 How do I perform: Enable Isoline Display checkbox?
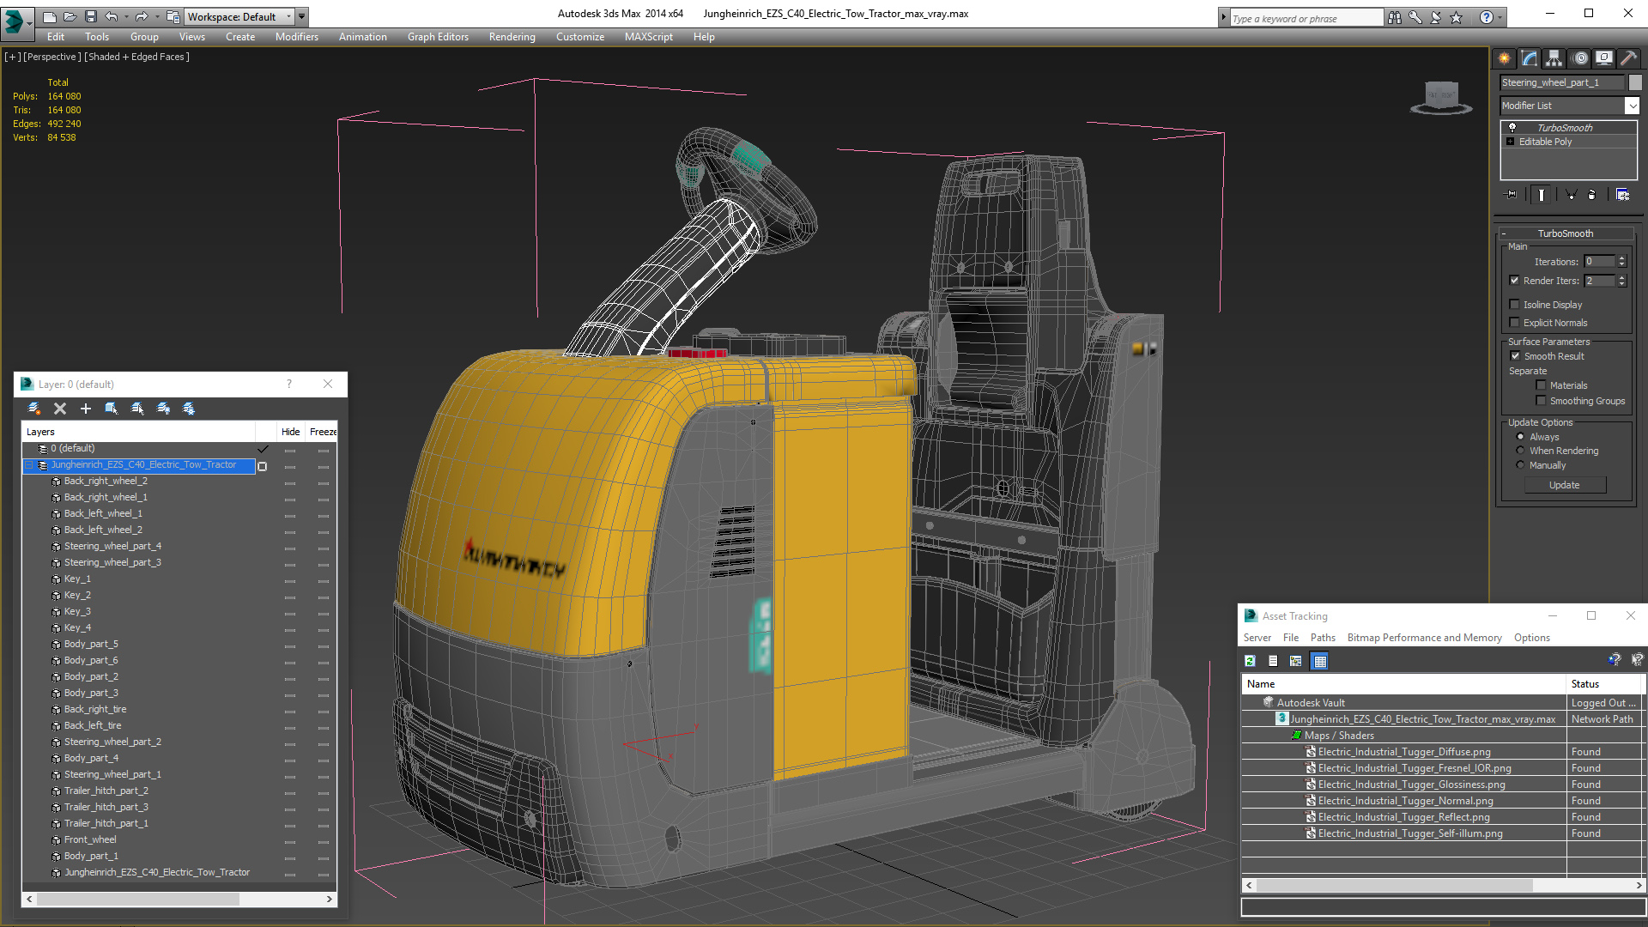tap(1515, 305)
